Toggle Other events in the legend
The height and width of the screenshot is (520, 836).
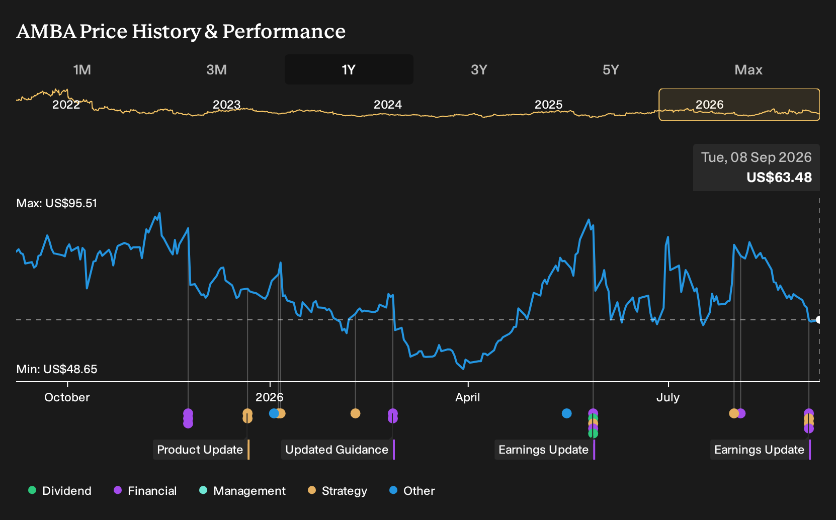(412, 491)
